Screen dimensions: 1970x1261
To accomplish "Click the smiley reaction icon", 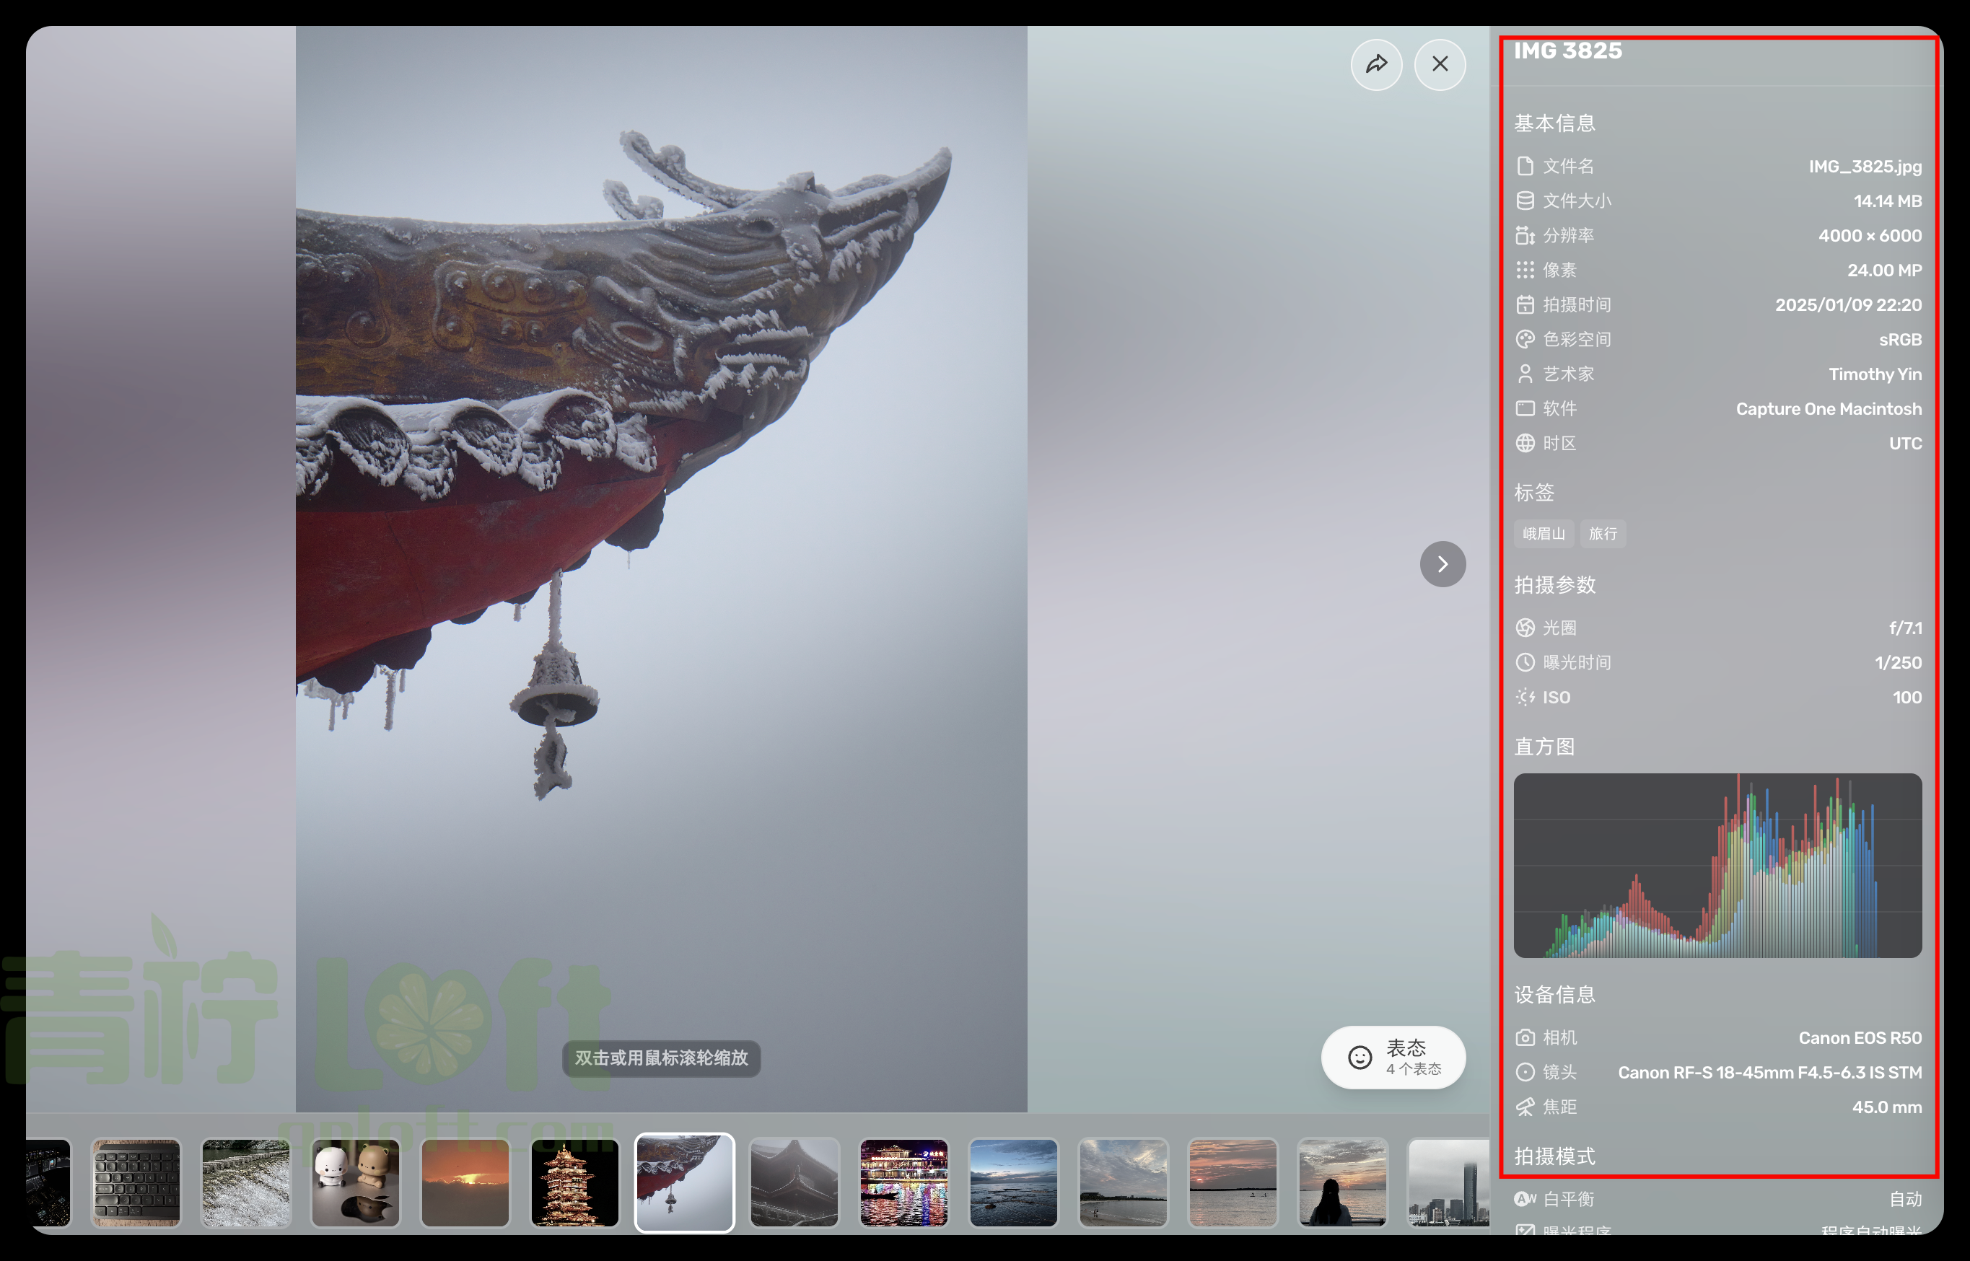I will click(x=1360, y=1057).
